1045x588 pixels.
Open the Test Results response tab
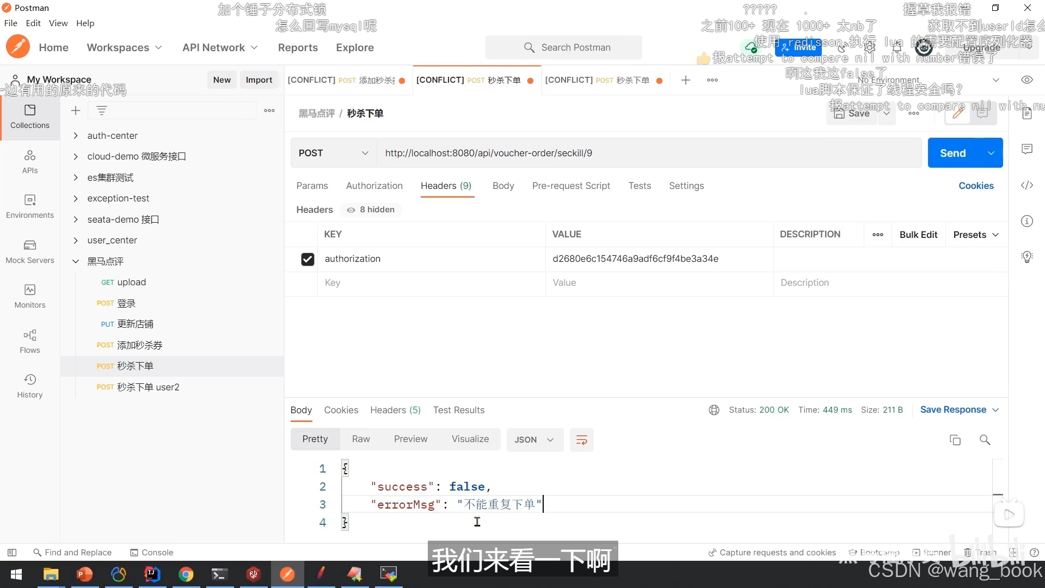[458, 410]
